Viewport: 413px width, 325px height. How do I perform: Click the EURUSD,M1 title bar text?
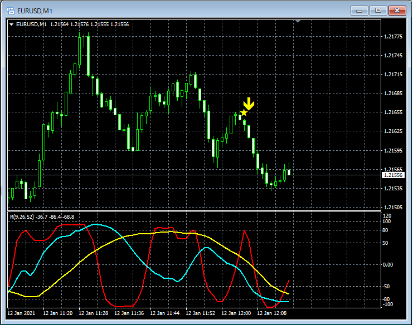[34, 10]
